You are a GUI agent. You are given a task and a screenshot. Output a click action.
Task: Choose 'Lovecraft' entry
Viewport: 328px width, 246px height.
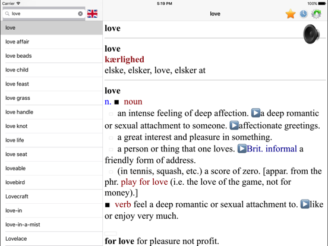pyautogui.click(x=52, y=197)
